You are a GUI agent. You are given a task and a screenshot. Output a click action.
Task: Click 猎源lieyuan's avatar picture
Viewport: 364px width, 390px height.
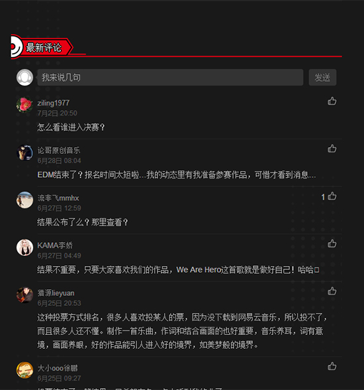(x=24, y=294)
